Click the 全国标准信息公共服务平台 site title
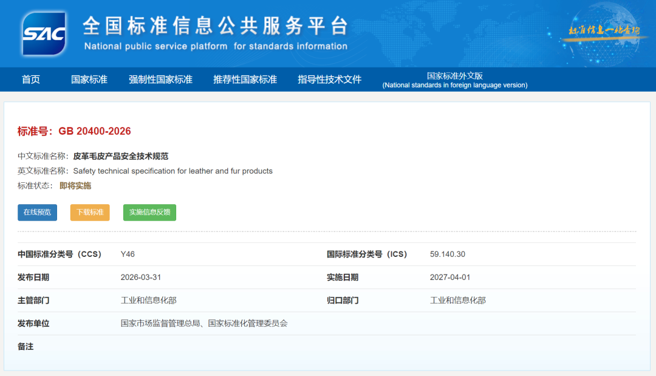The width and height of the screenshot is (656, 376). point(215,26)
